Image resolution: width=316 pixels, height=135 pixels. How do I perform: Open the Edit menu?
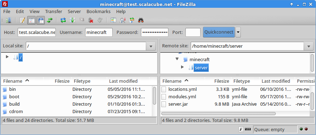[20, 12]
